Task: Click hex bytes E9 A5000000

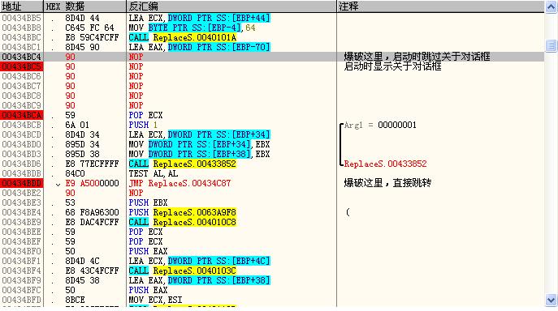Action: (92, 183)
